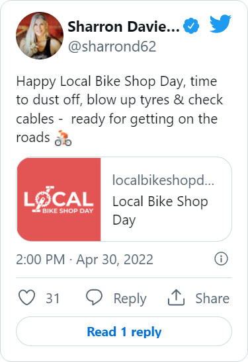Screen dimensions: 248x362
Task: Click the Sharron Davie... display name
Action: tap(124, 26)
